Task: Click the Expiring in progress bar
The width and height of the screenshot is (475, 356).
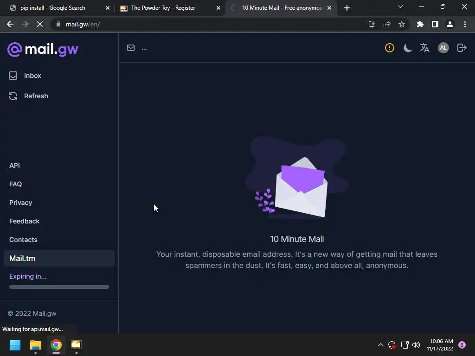Action: click(x=59, y=287)
